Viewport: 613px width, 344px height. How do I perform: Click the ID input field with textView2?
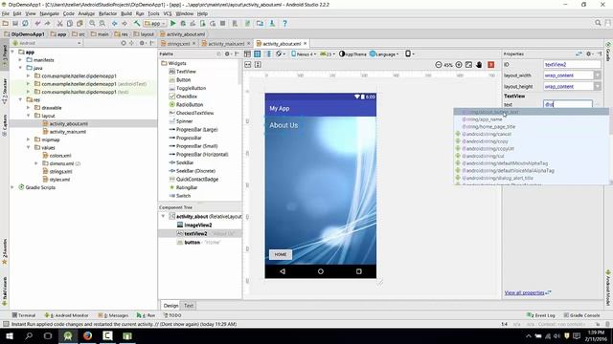click(x=572, y=64)
